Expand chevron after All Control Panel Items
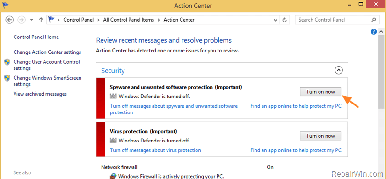The image size is (386, 179). click(x=159, y=20)
